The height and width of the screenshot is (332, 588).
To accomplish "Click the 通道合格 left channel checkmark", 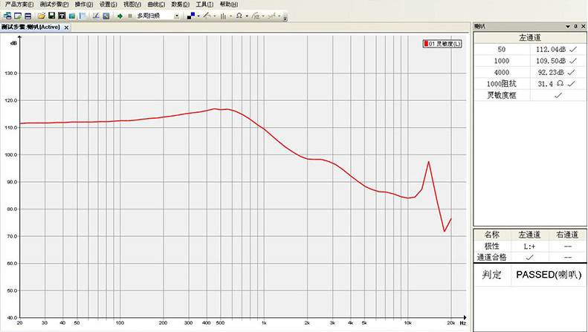I will [x=529, y=257].
